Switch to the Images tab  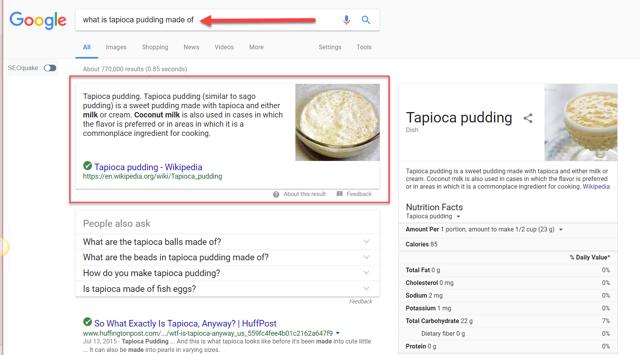tap(116, 47)
